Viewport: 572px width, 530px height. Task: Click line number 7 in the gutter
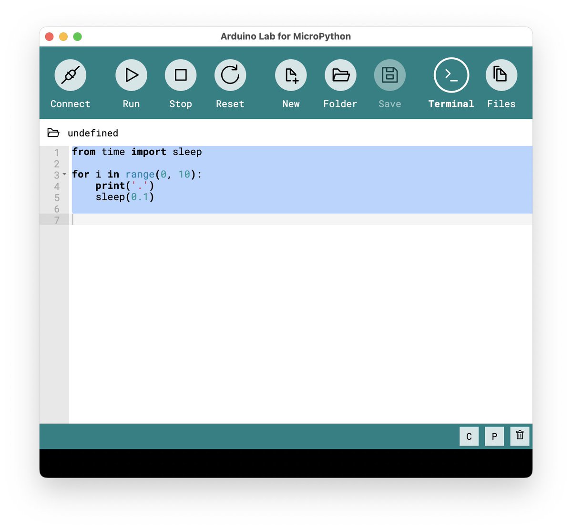tap(57, 220)
